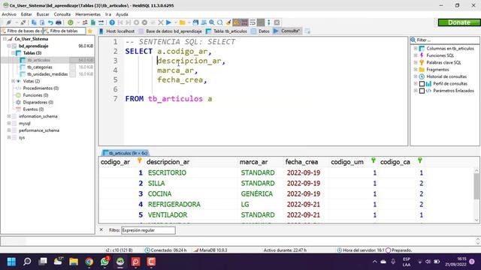Expand the Funciones SQL helper node
This screenshot has width=481, height=270.
click(x=416, y=55)
